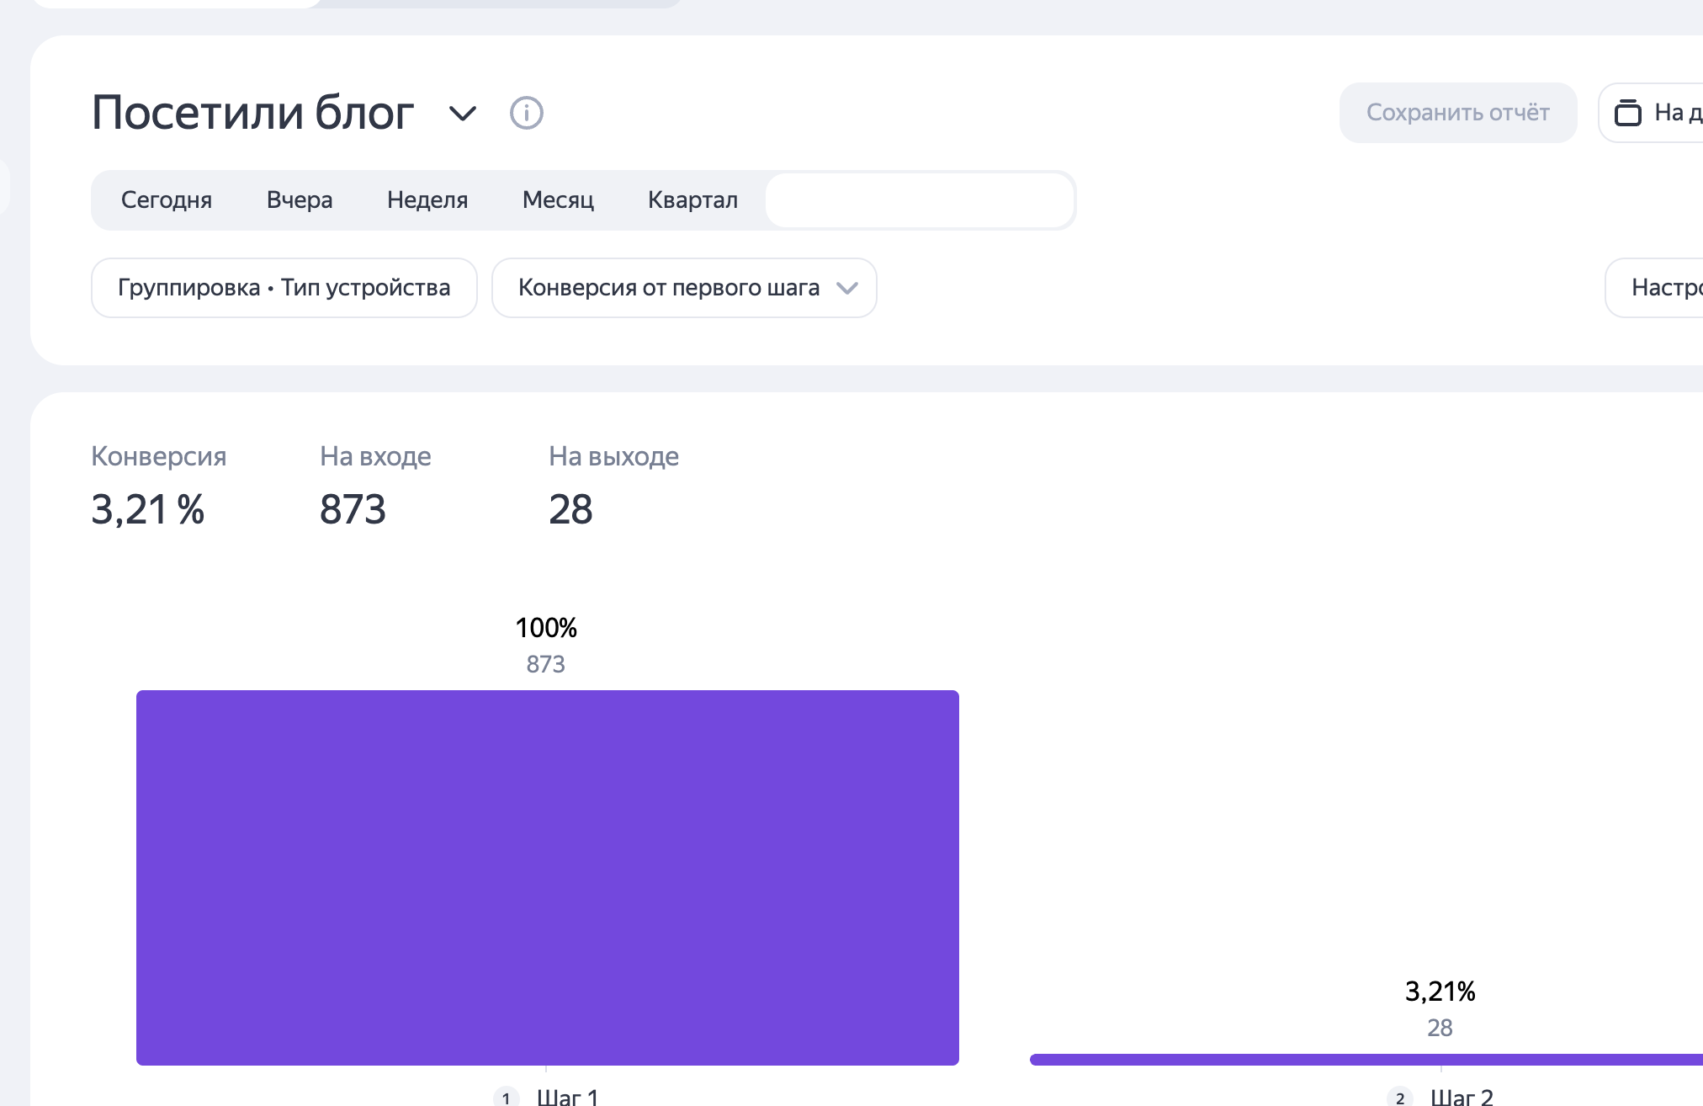Click the info icon beside report title
The width and height of the screenshot is (1703, 1106).
tap(527, 113)
